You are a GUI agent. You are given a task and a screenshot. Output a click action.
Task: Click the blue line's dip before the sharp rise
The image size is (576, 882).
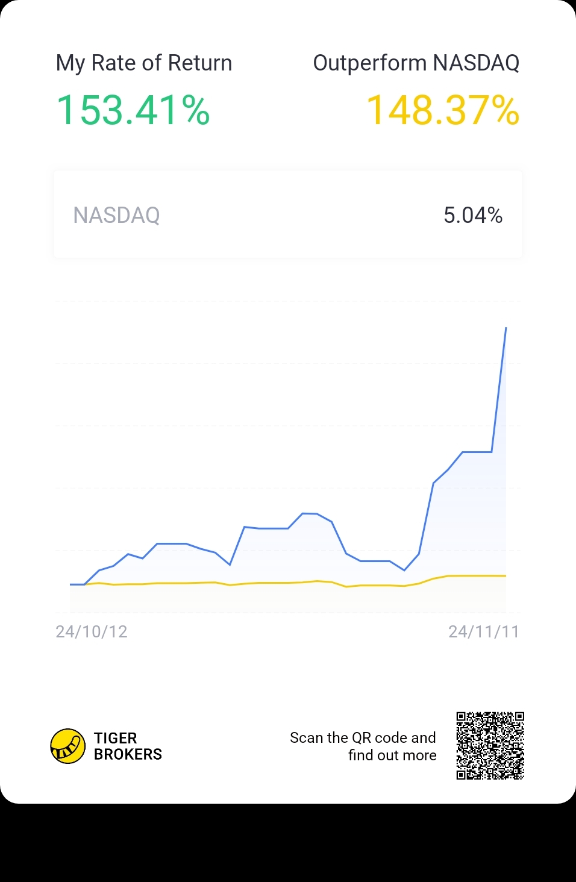point(404,570)
